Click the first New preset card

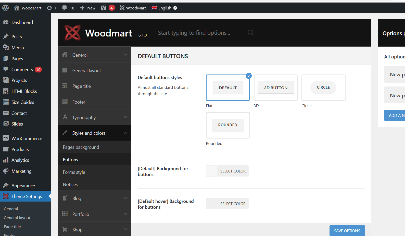[x=395, y=74]
